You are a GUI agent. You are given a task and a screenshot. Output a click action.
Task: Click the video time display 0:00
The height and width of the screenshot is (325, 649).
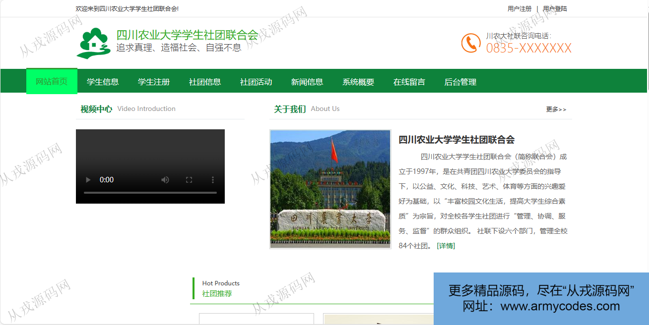pos(107,180)
